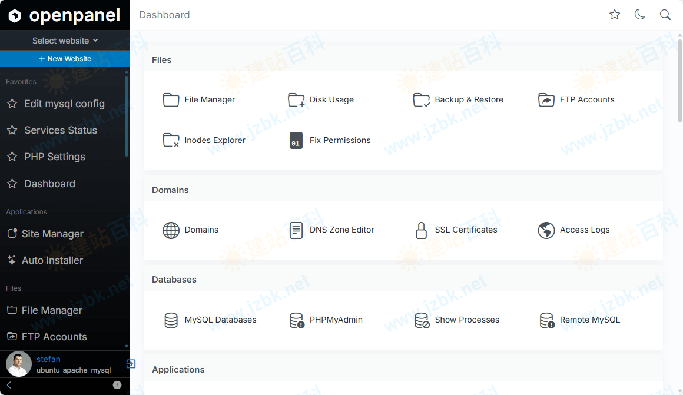683x395 pixels.
Task: Create a site via the New Website button
Action: coord(65,59)
